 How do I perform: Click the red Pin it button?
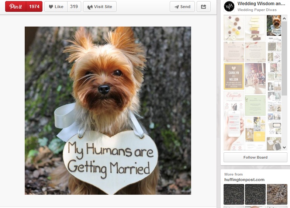15,7
